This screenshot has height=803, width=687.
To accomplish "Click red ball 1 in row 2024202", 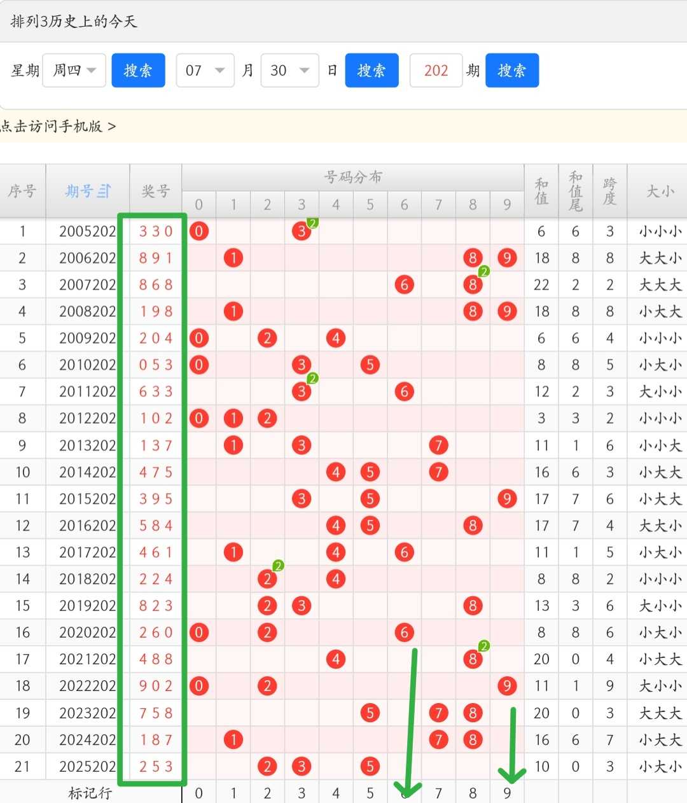I will coord(233,739).
